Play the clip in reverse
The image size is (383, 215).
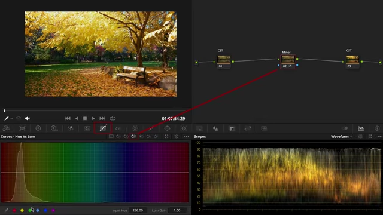click(x=77, y=118)
